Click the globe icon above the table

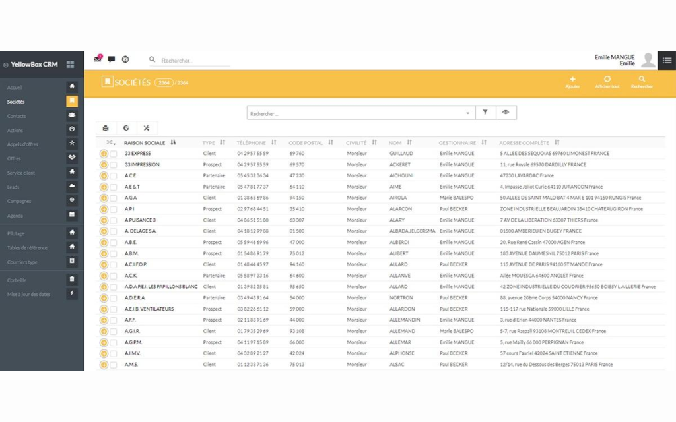(x=126, y=128)
